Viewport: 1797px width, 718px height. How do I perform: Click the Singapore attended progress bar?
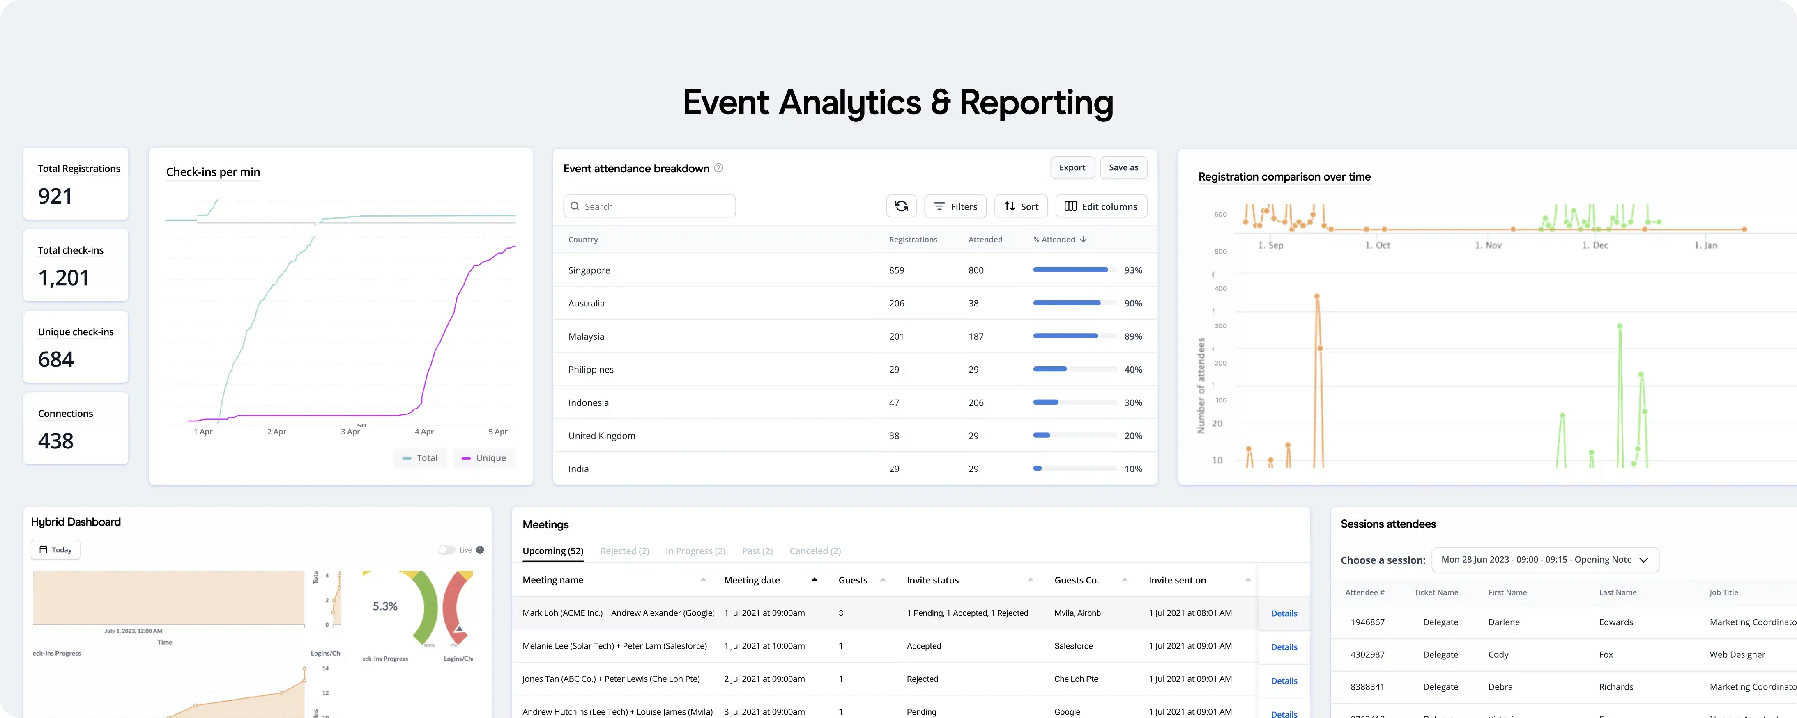click(x=1074, y=270)
